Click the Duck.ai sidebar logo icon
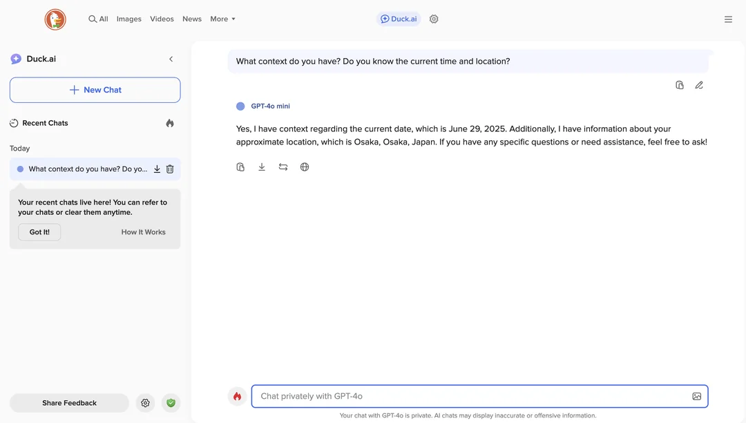 [16, 59]
